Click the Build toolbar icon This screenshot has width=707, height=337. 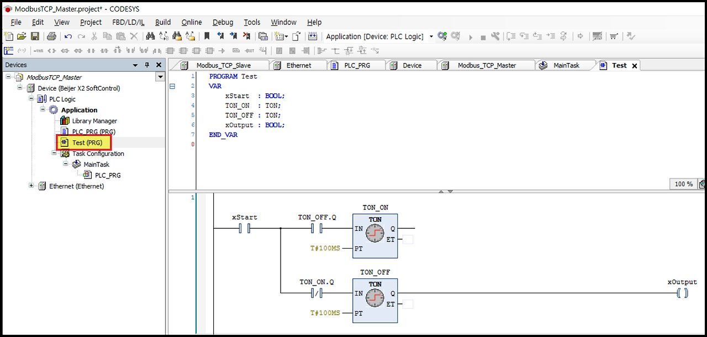[495, 36]
